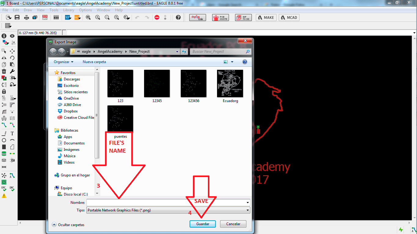Select the Show eye tool
The height and width of the screenshot is (234, 417).
(12, 36)
